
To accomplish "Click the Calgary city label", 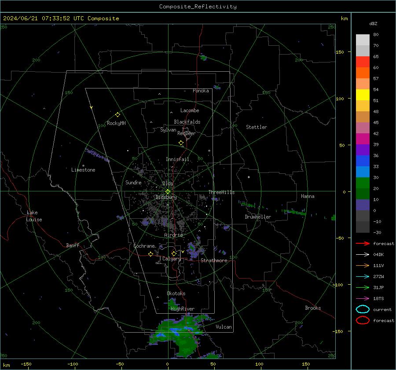I will tap(172, 259).
